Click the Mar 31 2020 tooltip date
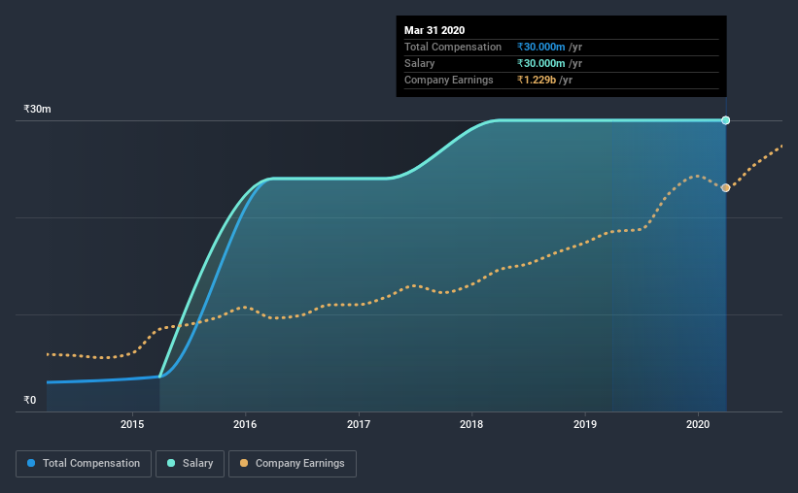The width and height of the screenshot is (798, 493). click(434, 30)
